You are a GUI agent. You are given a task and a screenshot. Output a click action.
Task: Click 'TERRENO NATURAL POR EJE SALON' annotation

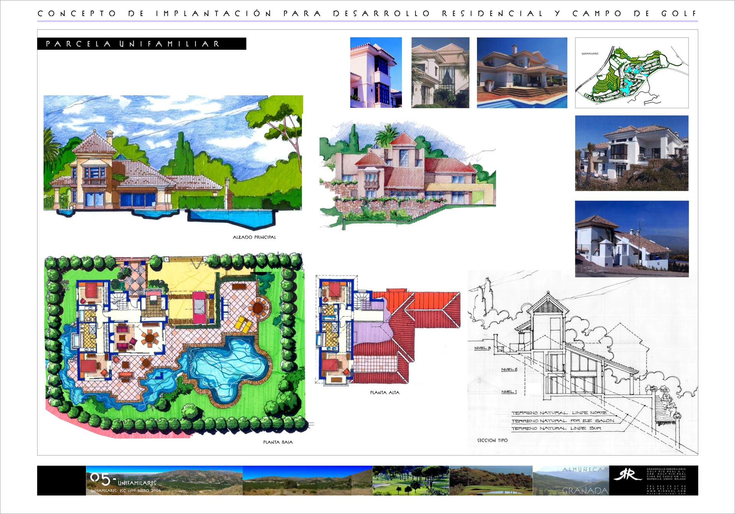[x=563, y=421]
